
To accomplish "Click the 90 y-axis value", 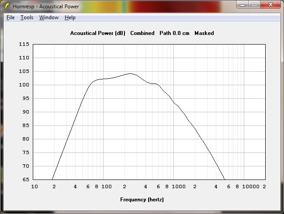I will click(26, 112).
